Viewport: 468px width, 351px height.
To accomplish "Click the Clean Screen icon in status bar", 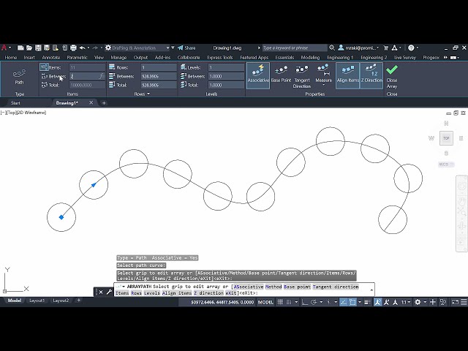I will (x=455, y=302).
